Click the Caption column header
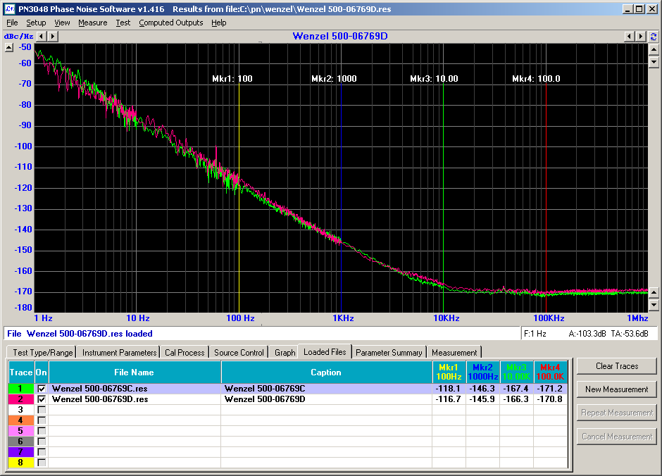662x476 pixels. click(326, 372)
